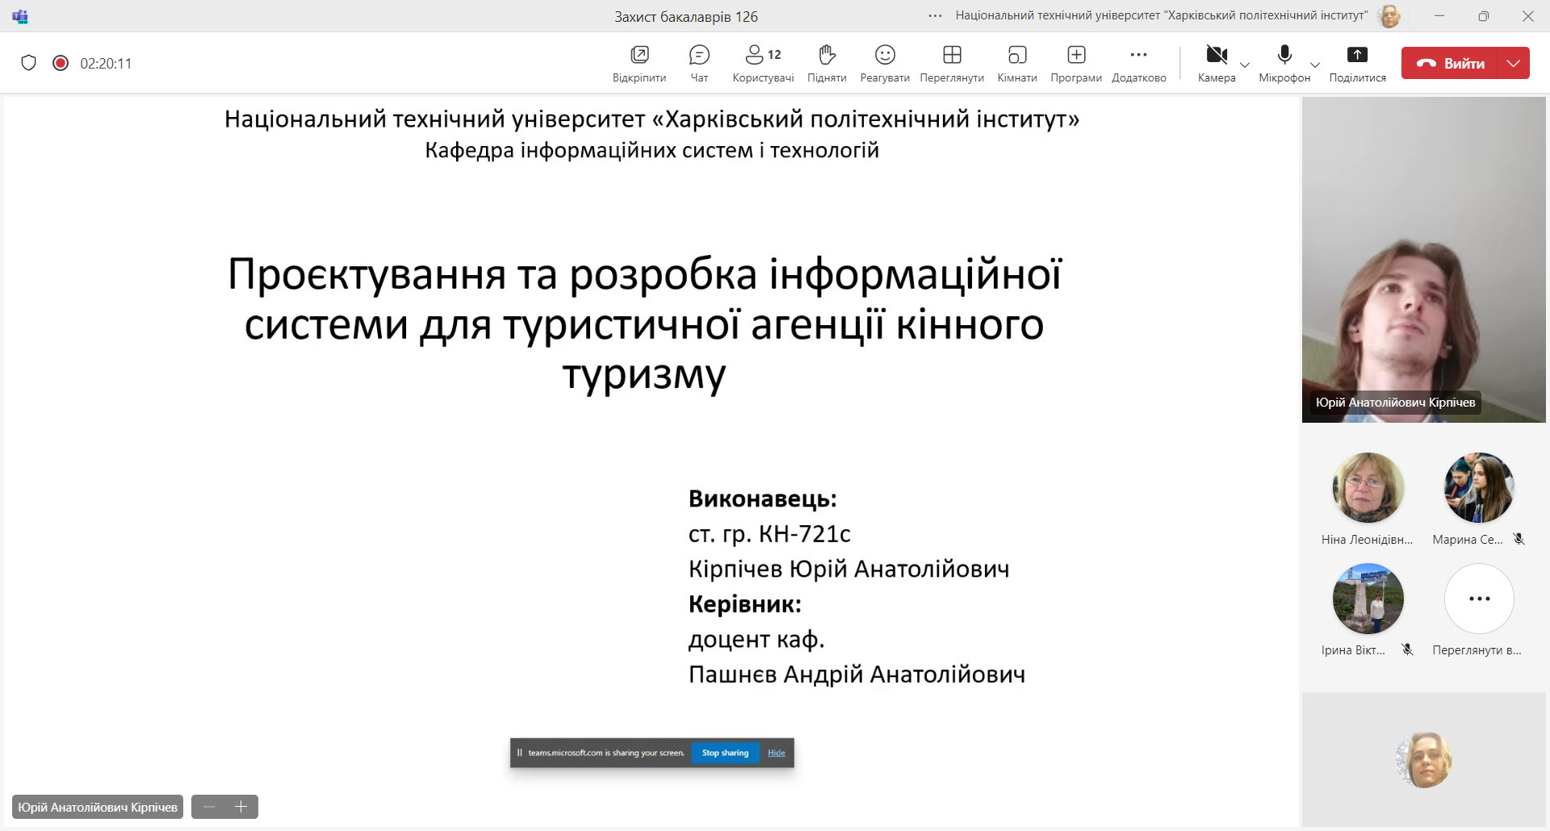Viewport: 1550px width, 831px height.
Task: Toggle the camera on
Action: 1216,63
